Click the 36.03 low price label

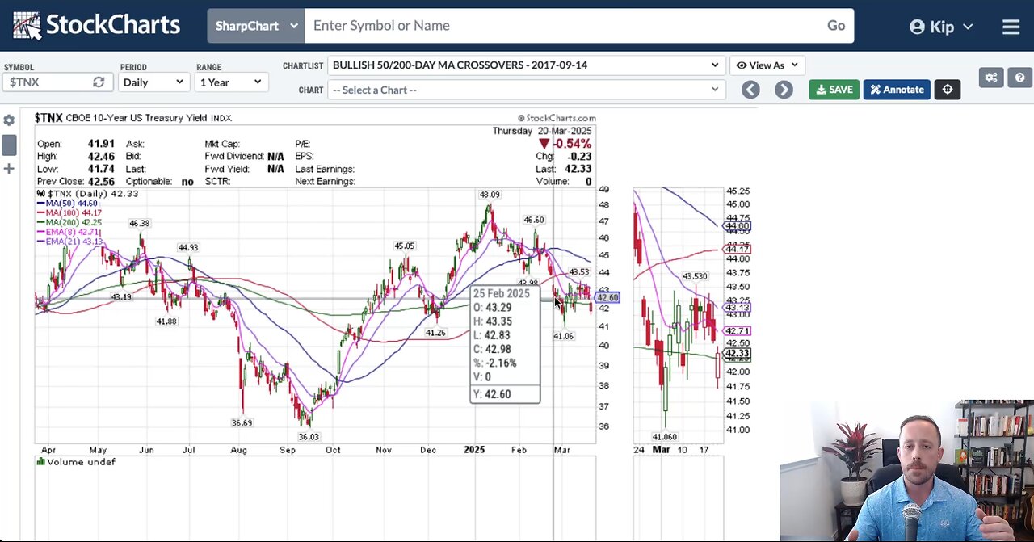309,437
